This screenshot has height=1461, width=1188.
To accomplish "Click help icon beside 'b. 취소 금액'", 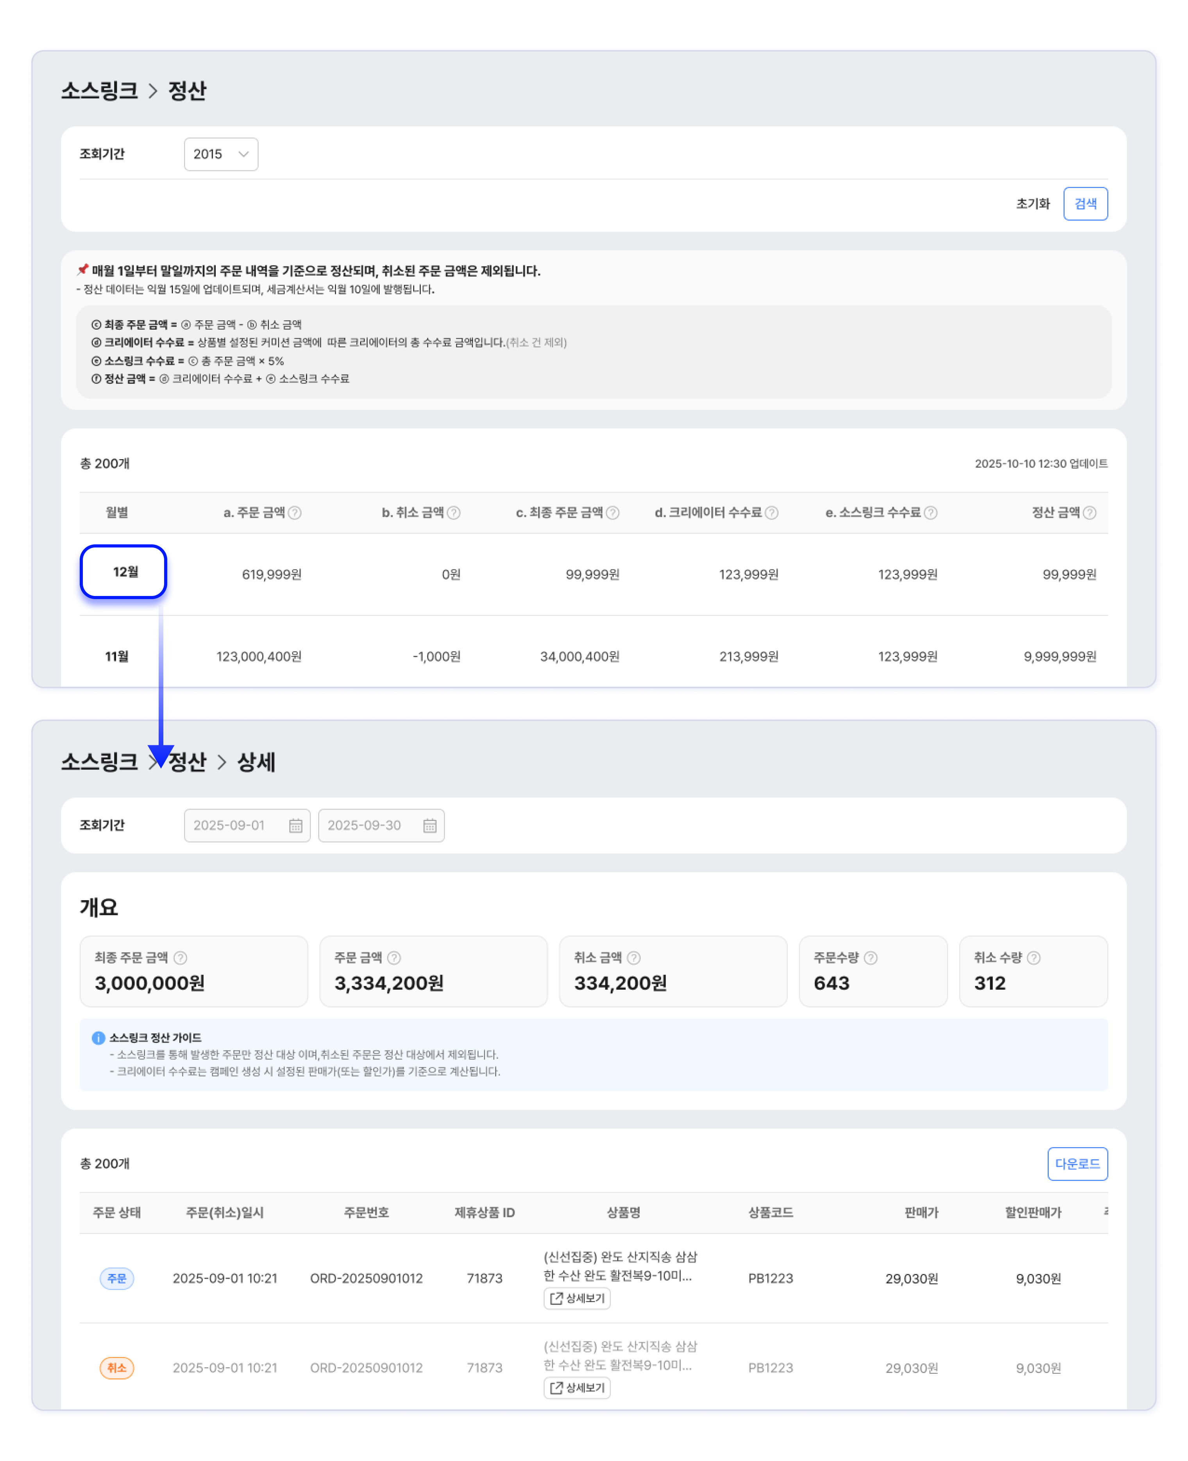I will click(453, 513).
